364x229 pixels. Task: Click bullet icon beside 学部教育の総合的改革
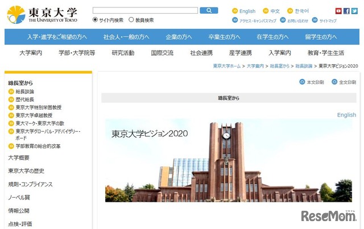[11, 146]
